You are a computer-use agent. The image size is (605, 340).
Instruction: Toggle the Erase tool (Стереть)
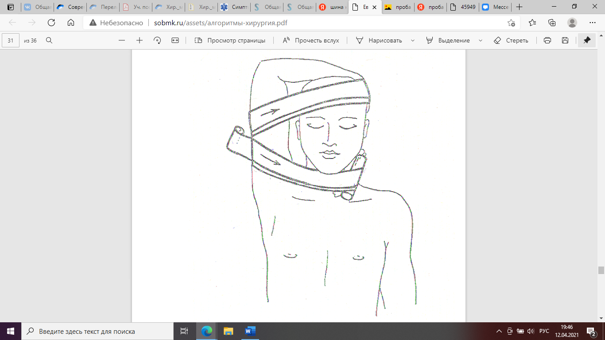[511, 40]
